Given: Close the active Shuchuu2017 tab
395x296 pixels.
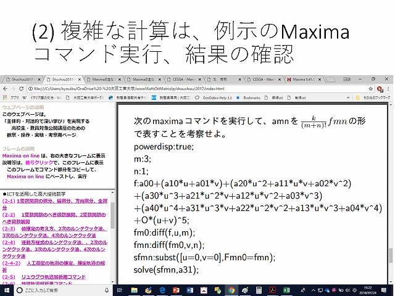Looking at the screenshot, I should pos(80,80).
